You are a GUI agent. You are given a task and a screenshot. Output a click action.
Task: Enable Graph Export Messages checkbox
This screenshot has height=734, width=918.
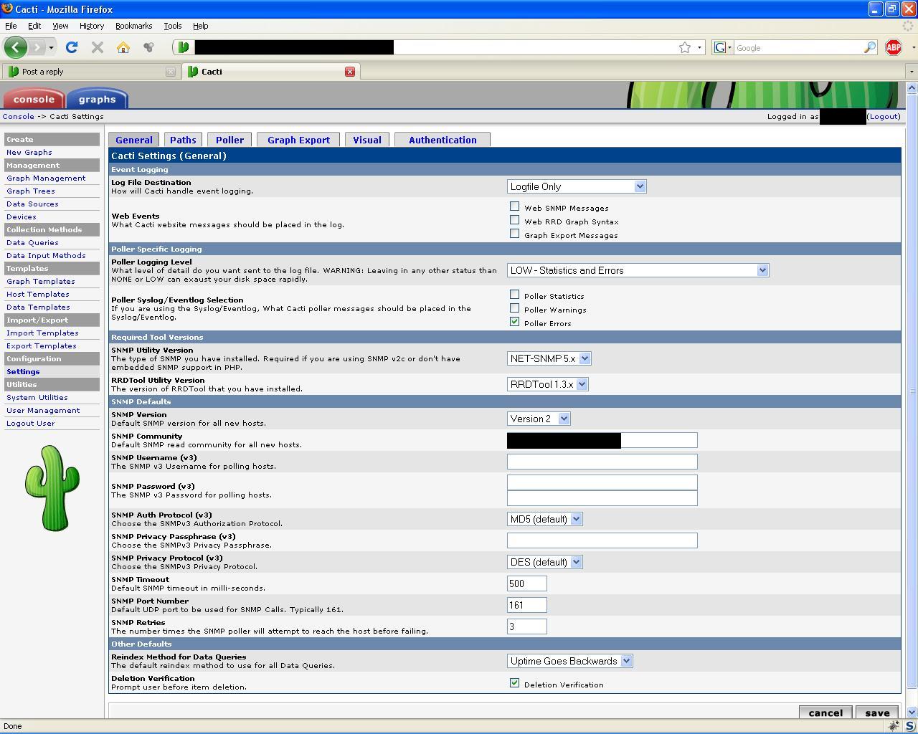pos(514,234)
